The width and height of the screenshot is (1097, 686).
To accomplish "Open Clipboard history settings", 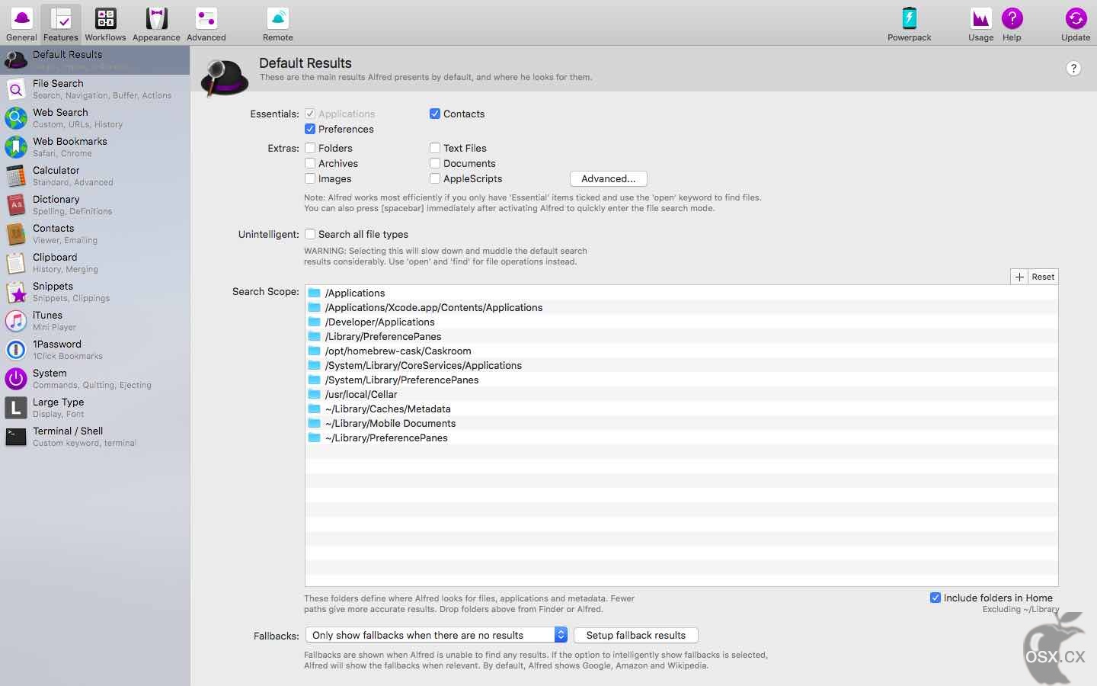I will [94, 263].
